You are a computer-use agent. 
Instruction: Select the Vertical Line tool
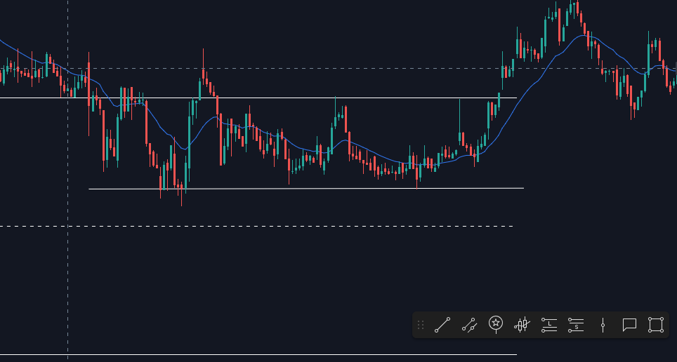pyautogui.click(x=603, y=325)
